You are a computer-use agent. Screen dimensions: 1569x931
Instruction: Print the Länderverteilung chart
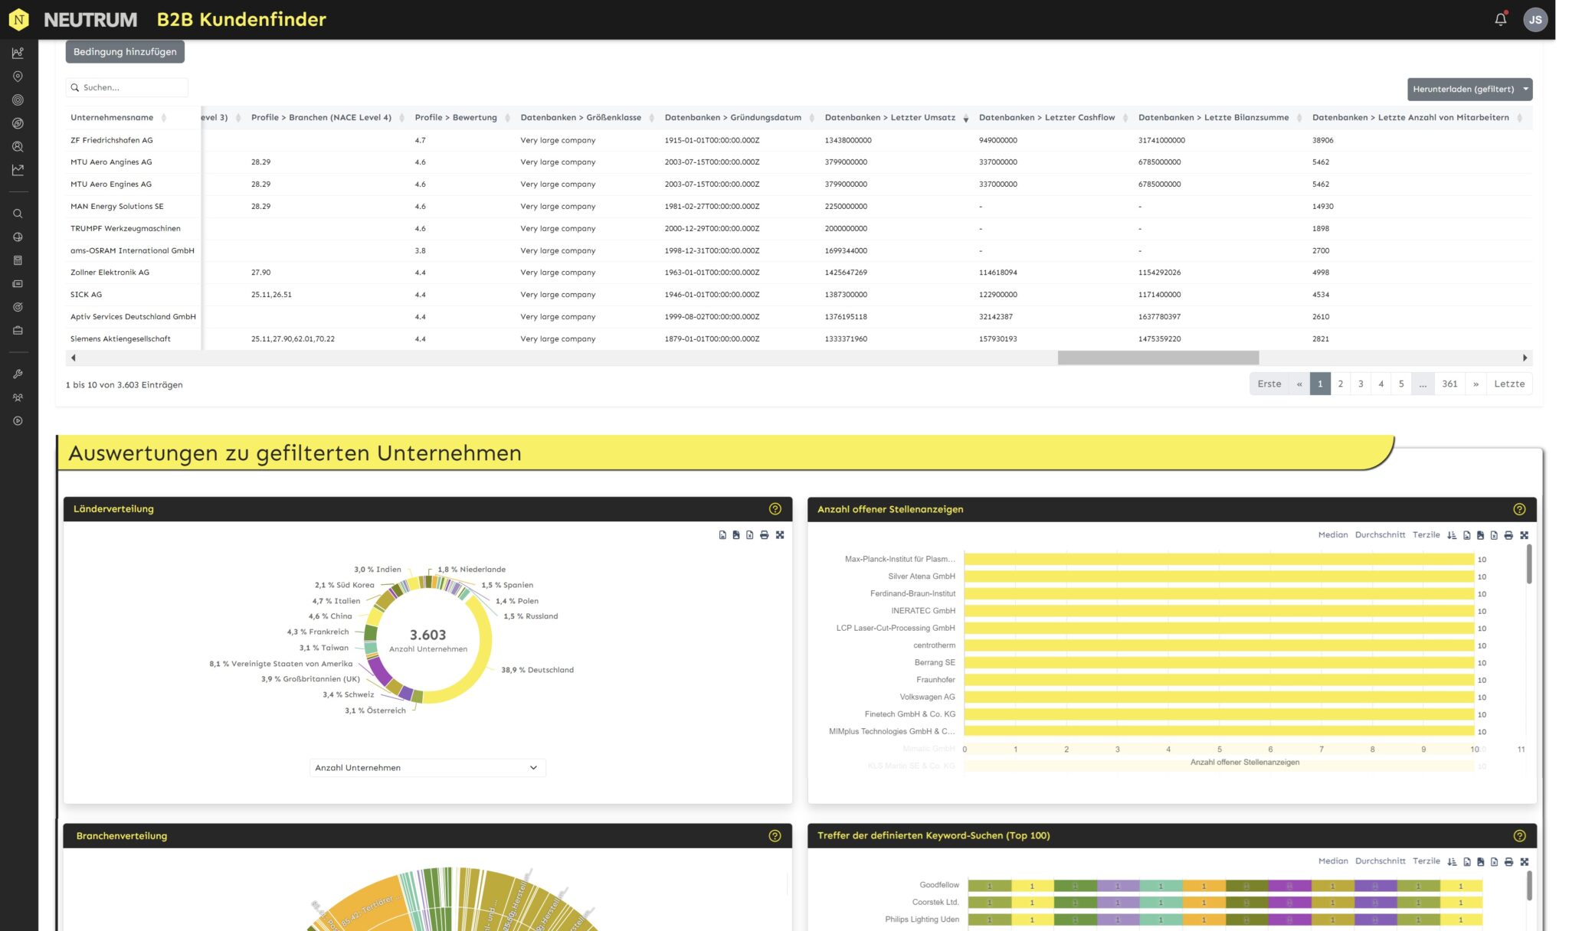coord(764,535)
